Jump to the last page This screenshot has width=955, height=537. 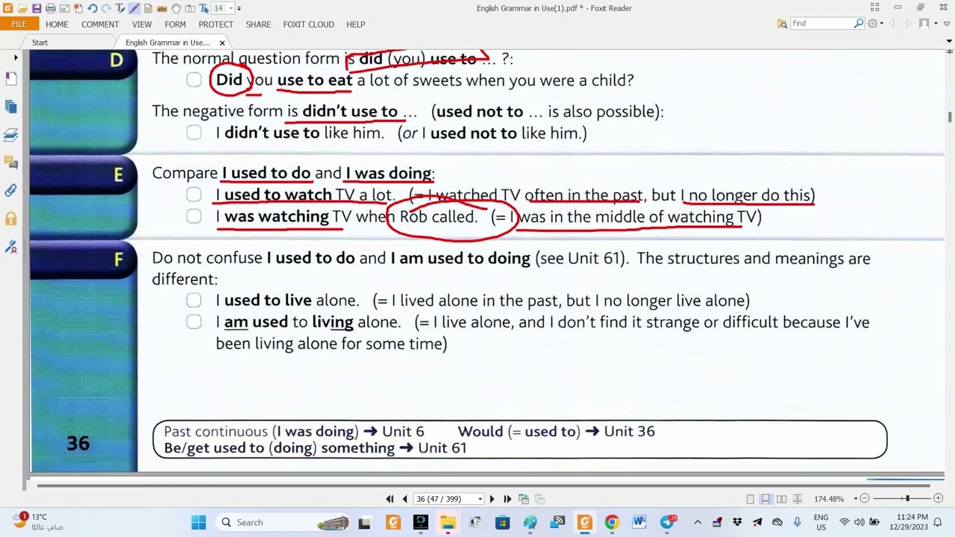(x=507, y=498)
